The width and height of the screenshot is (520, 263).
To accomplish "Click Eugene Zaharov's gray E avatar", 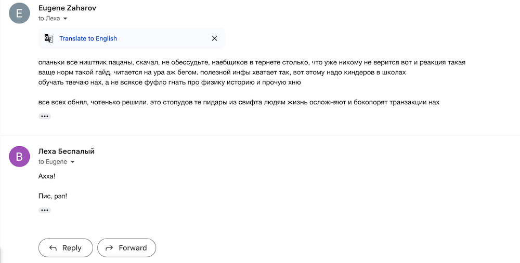I will 20,13.
